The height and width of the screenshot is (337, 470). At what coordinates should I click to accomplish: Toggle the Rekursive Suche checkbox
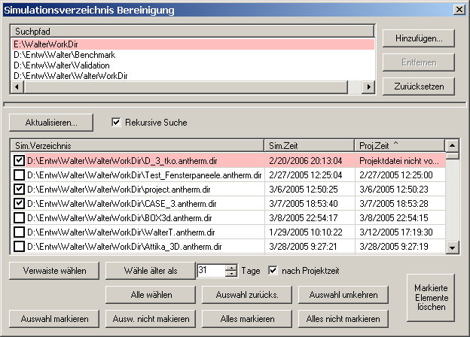click(116, 122)
